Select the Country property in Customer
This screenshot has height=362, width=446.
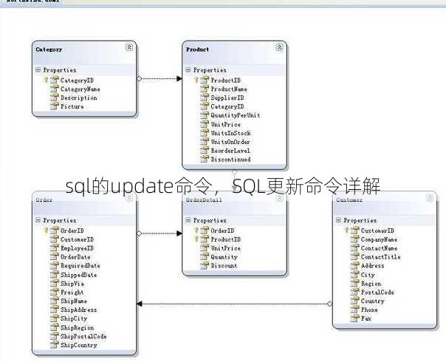point(372,301)
